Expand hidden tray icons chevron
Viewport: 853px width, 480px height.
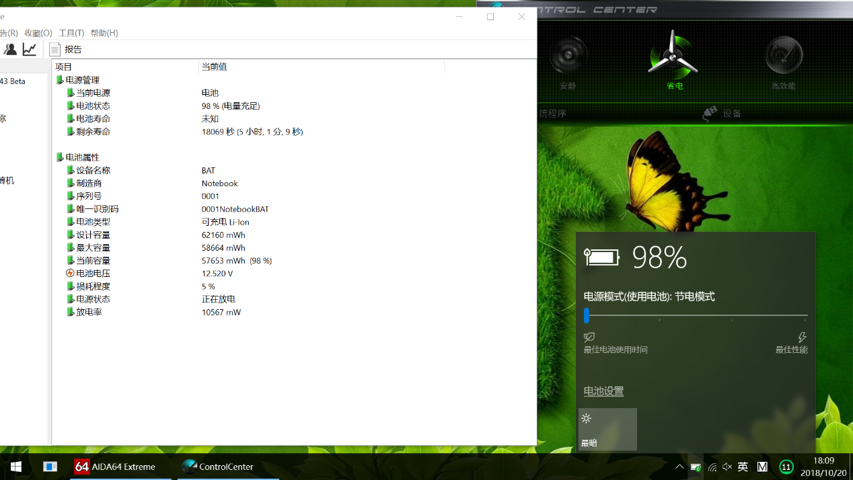coord(679,467)
